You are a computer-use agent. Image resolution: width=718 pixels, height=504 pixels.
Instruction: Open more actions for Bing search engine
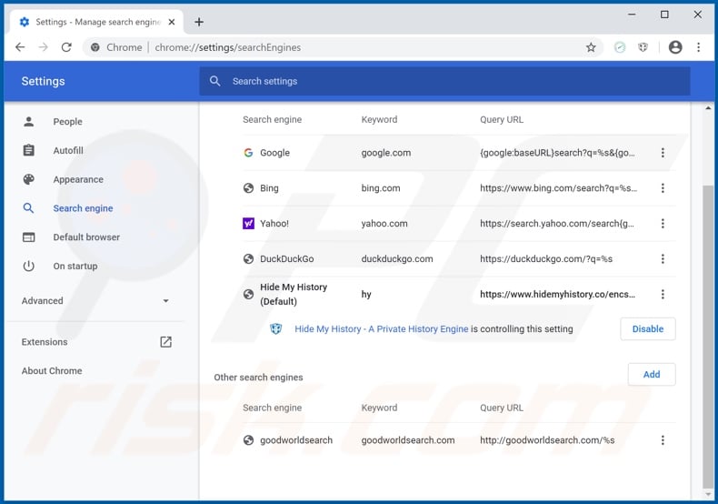pos(663,187)
